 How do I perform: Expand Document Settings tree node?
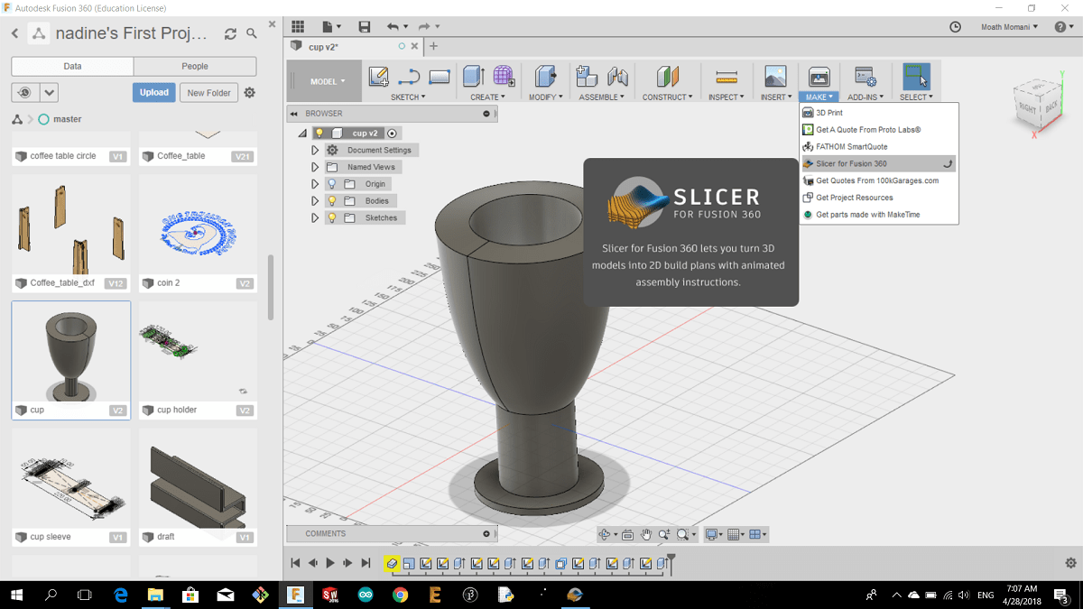click(x=315, y=151)
